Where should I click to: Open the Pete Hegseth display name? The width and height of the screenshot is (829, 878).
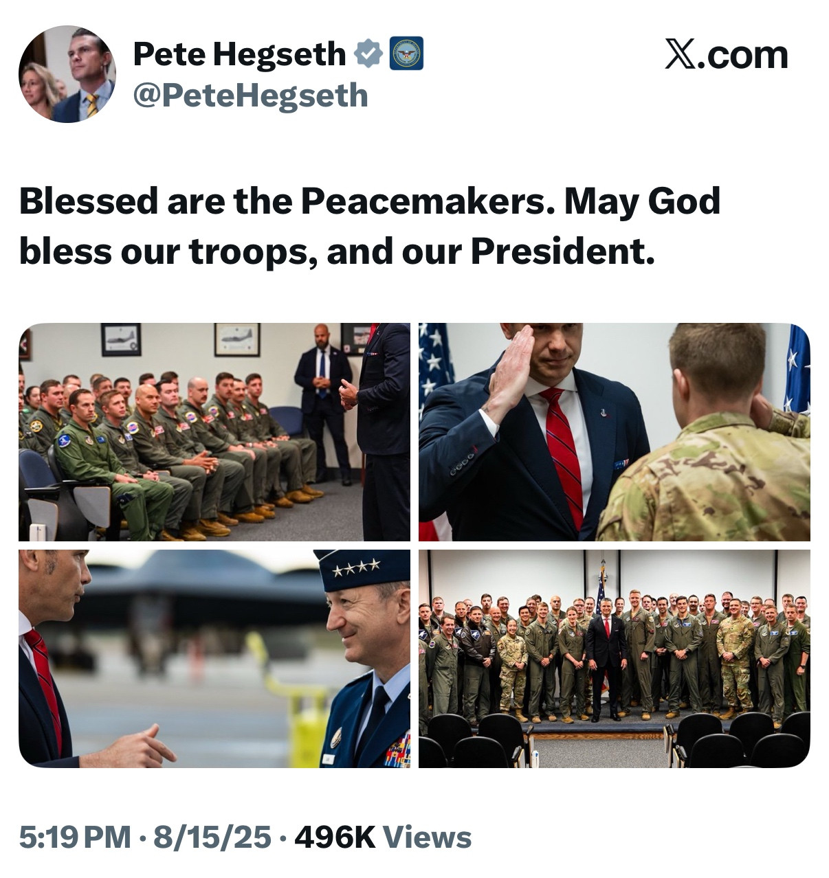(x=239, y=54)
